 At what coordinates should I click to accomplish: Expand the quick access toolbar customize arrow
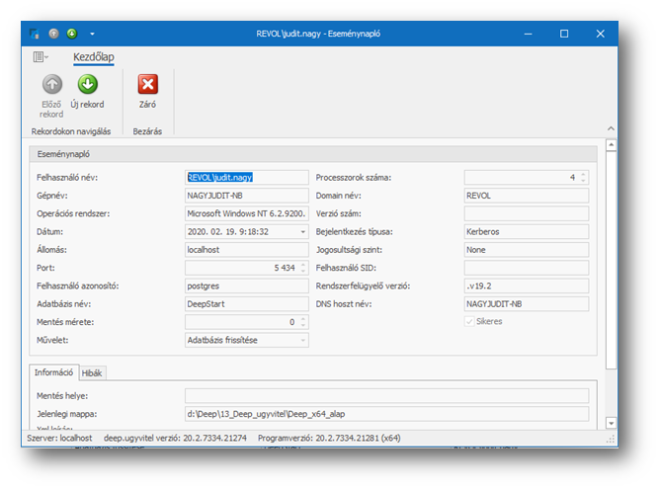(91, 34)
